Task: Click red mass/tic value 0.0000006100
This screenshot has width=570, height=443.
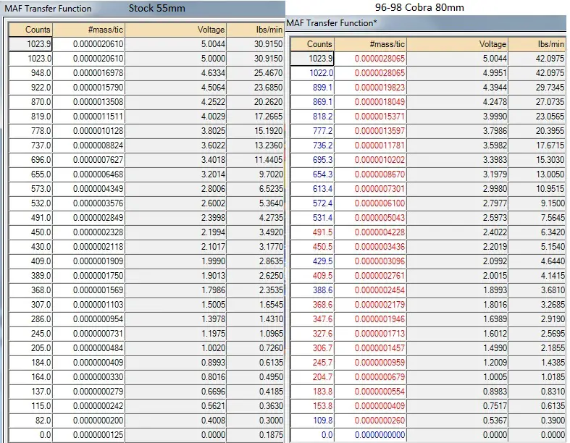Action: [370, 203]
